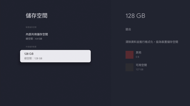Image resolution: width=190 pixels, height=106 pixels.
Task: Click the 127 GB available value
Action: coord(140,69)
